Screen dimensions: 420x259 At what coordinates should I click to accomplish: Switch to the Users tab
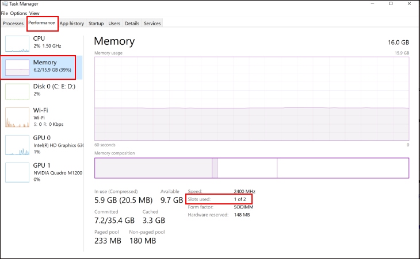pyautogui.click(x=114, y=23)
